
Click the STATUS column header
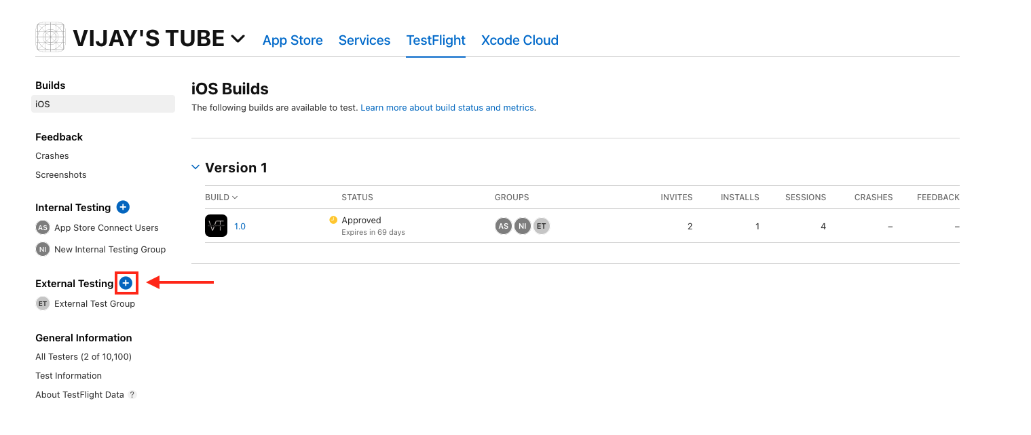pyautogui.click(x=357, y=197)
